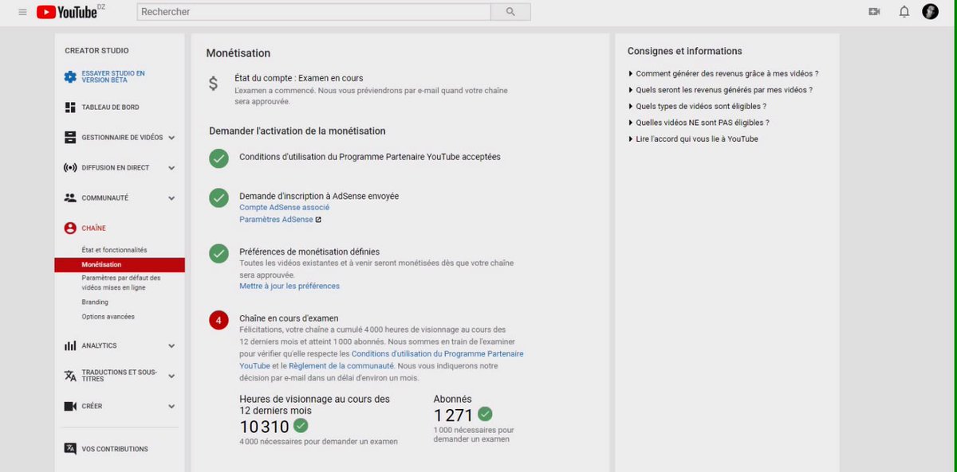The image size is (957, 472).
Task: Select the Monétisation submenu item
Action: [x=120, y=265]
